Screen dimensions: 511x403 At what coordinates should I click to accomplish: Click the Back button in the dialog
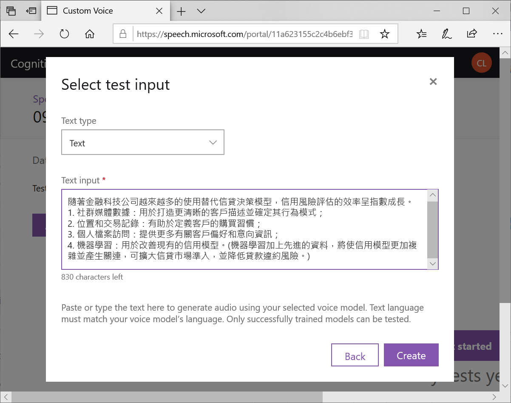click(x=355, y=355)
